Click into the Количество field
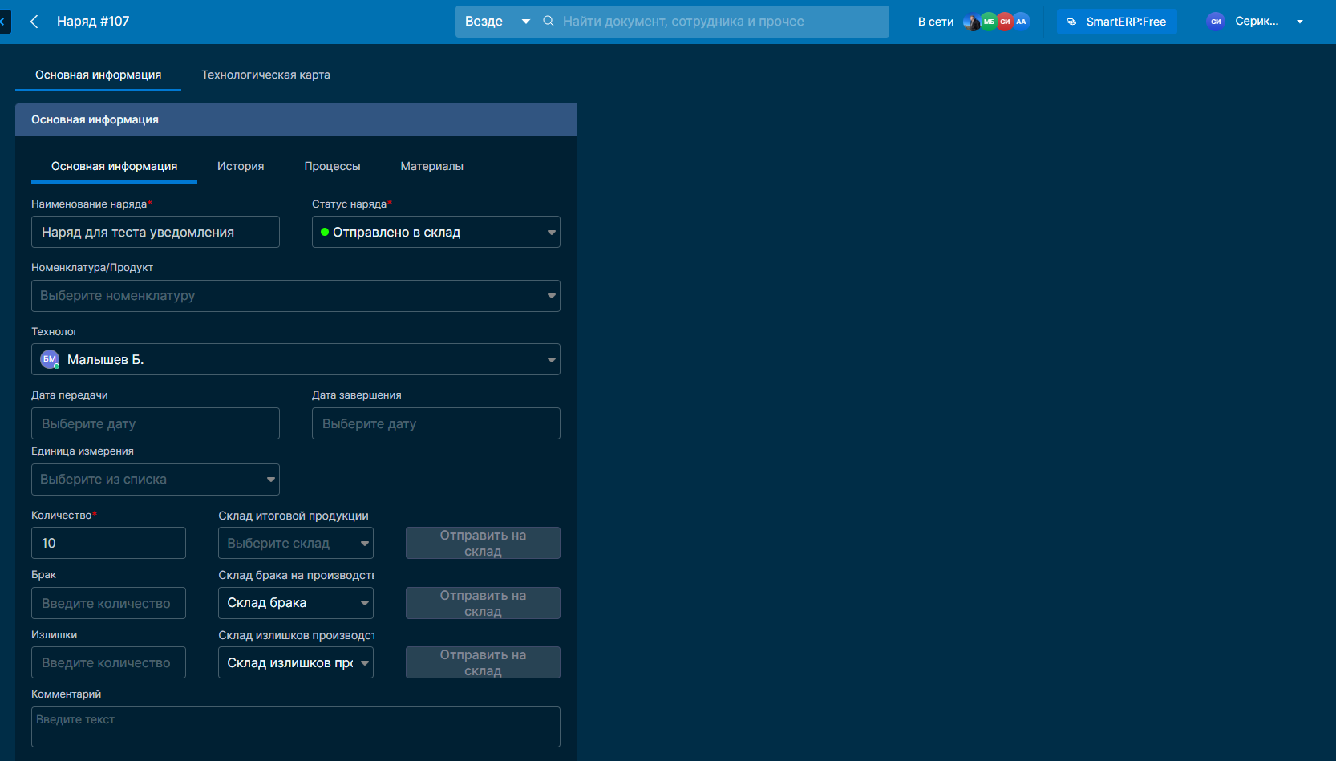 (x=108, y=543)
